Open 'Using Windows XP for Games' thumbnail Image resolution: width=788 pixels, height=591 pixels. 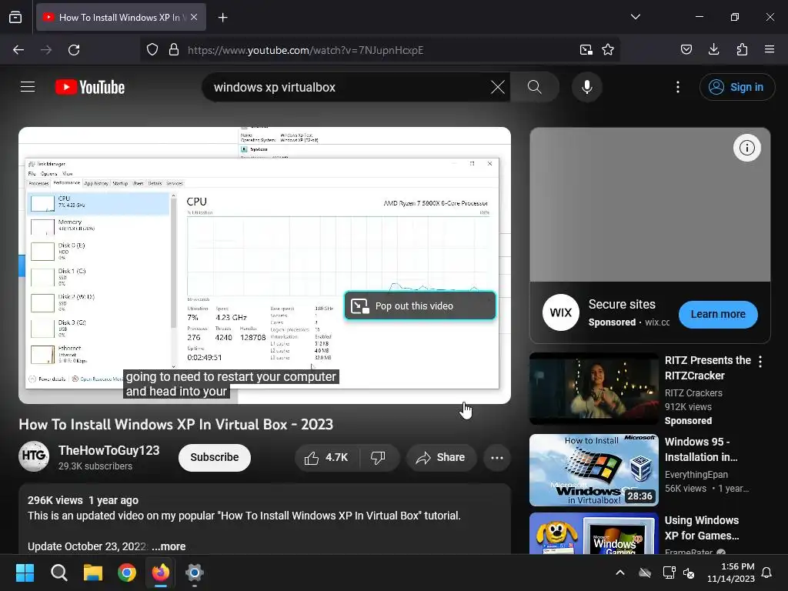pyautogui.click(x=594, y=534)
